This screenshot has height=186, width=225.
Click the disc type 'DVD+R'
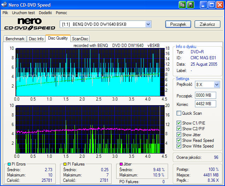(197, 52)
